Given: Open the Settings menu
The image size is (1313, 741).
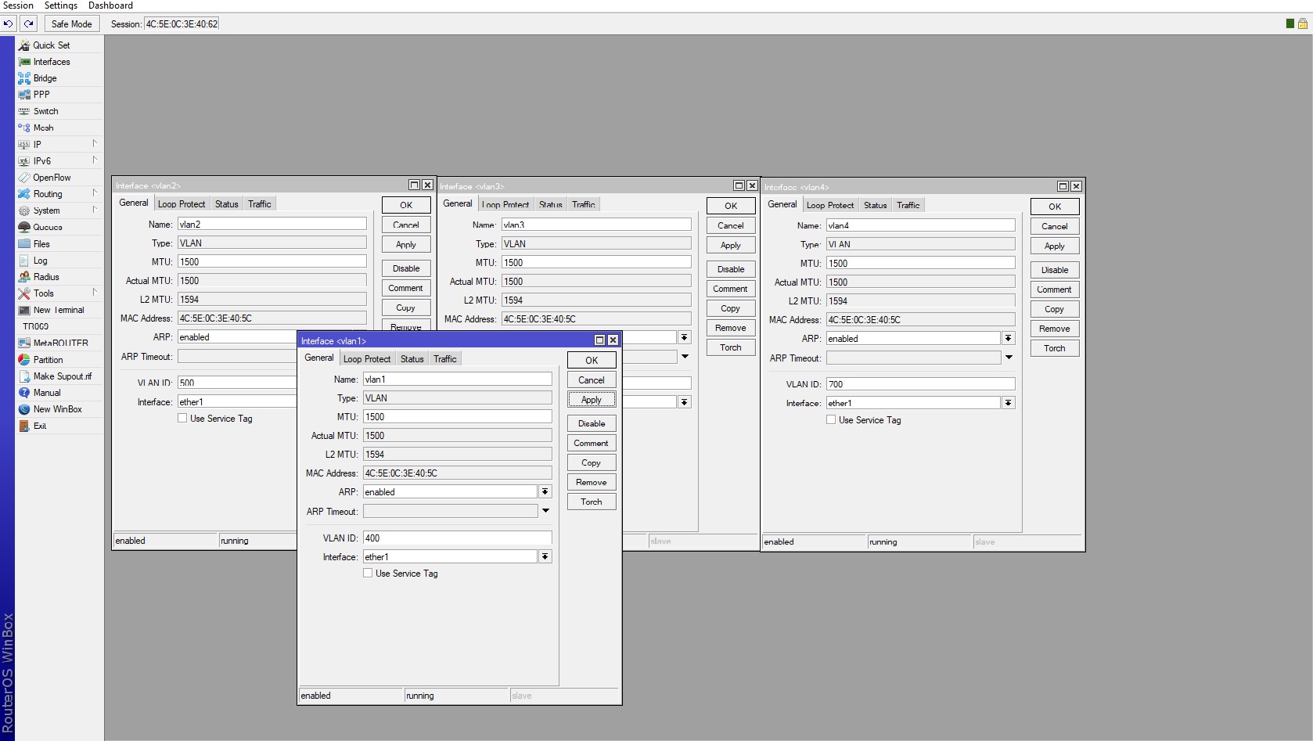Looking at the screenshot, I should pyautogui.click(x=60, y=5).
